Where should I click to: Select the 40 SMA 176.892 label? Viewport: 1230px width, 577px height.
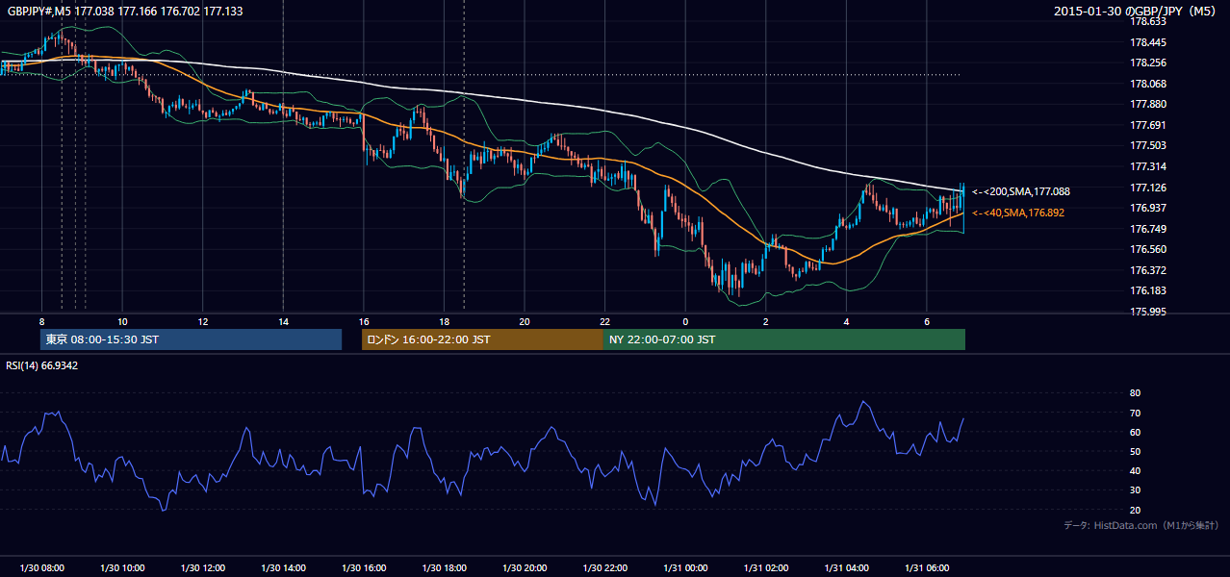click(1018, 213)
